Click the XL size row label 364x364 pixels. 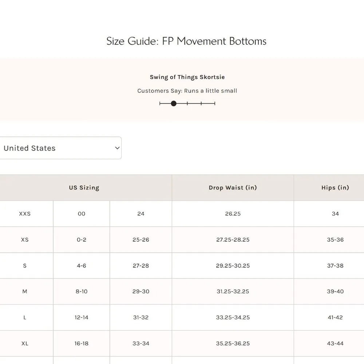point(25,343)
